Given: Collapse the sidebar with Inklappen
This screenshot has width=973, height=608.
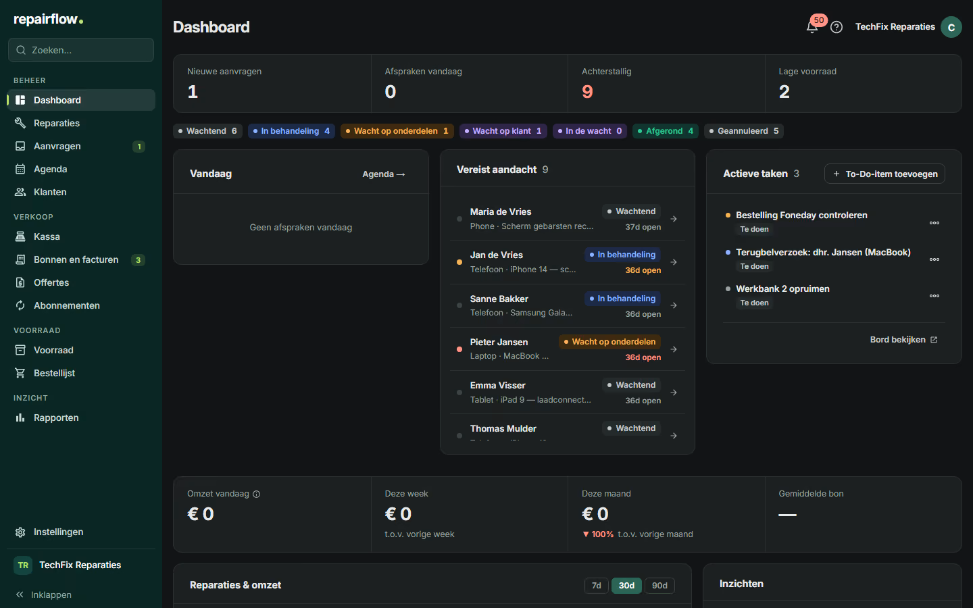Looking at the screenshot, I should coord(43,595).
